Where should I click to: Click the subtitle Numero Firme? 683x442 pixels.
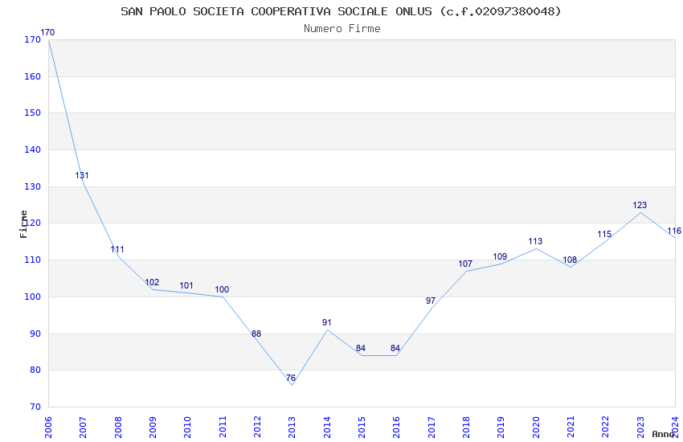point(342,29)
